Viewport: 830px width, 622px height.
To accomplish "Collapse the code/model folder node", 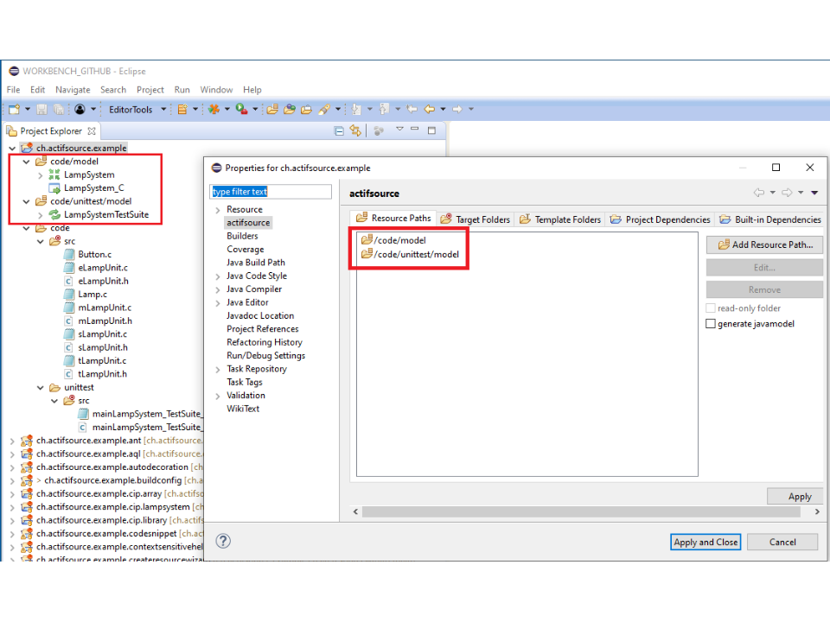I will (27, 162).
